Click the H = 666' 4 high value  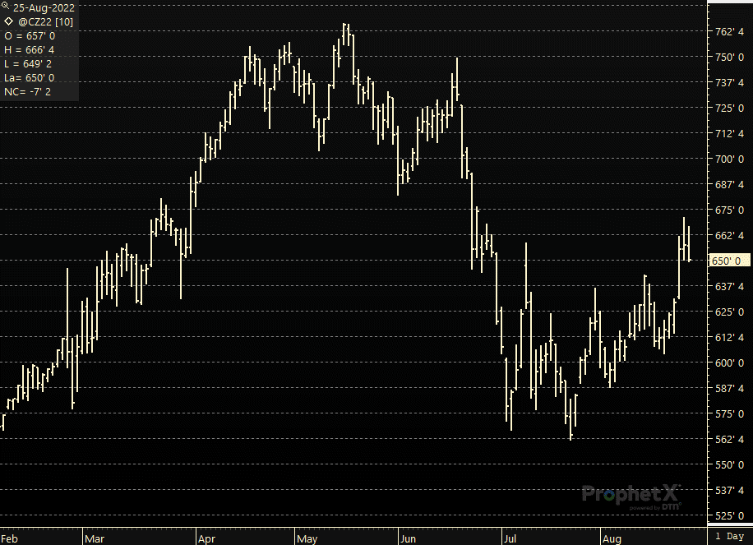(30, 50)
